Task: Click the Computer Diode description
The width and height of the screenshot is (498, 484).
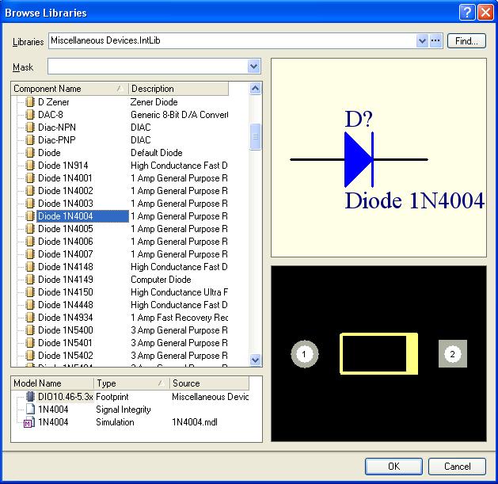Action: pyautogui.click(x=161, y=280)
